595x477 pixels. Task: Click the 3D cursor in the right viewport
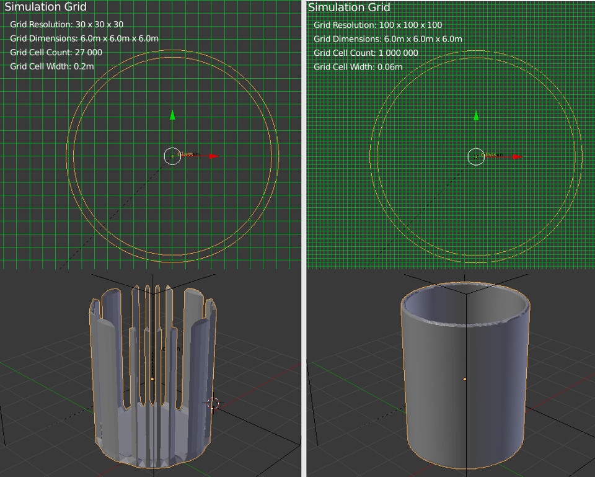[476, 158]
